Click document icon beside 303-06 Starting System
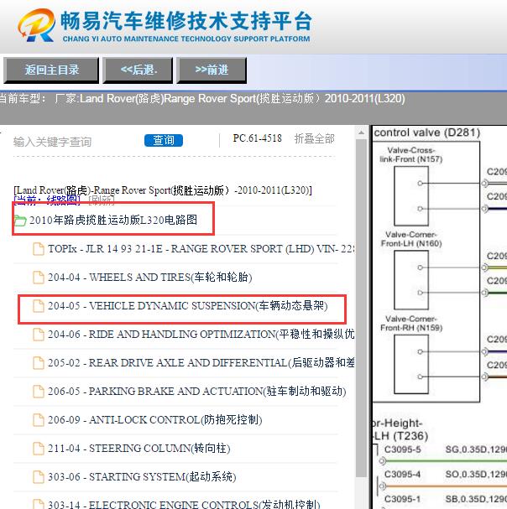The width and height of the screenshot is (507, 509). click(x=39, y=477)
